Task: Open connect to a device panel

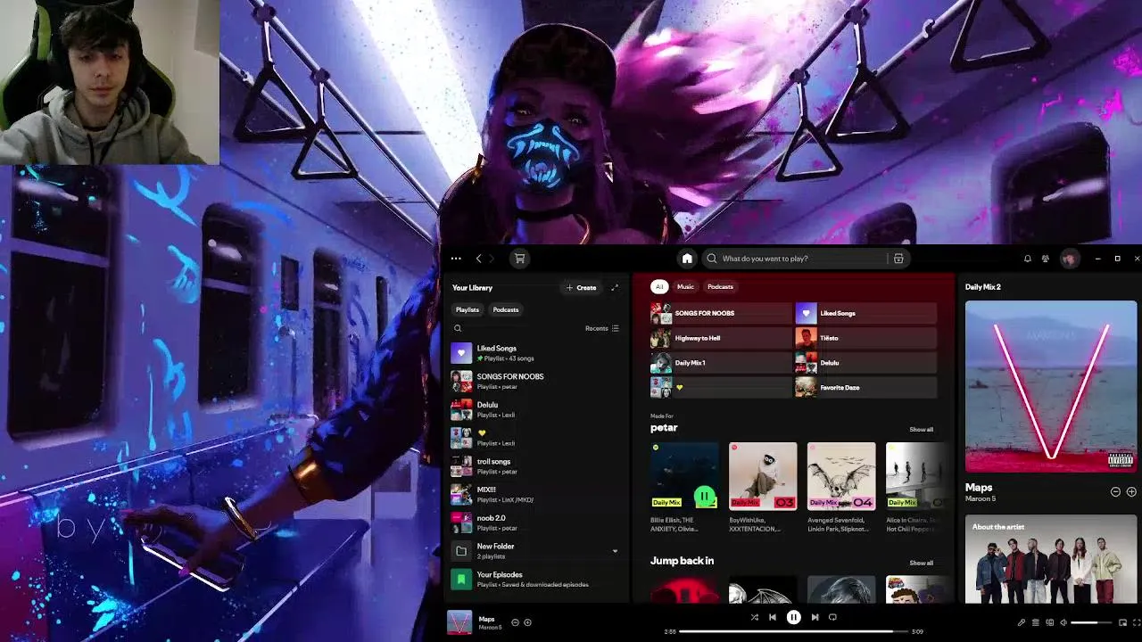Action: (x=1049, y=622)
